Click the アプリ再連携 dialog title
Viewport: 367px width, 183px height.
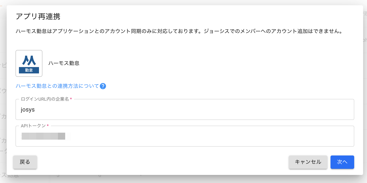(38, 17)
